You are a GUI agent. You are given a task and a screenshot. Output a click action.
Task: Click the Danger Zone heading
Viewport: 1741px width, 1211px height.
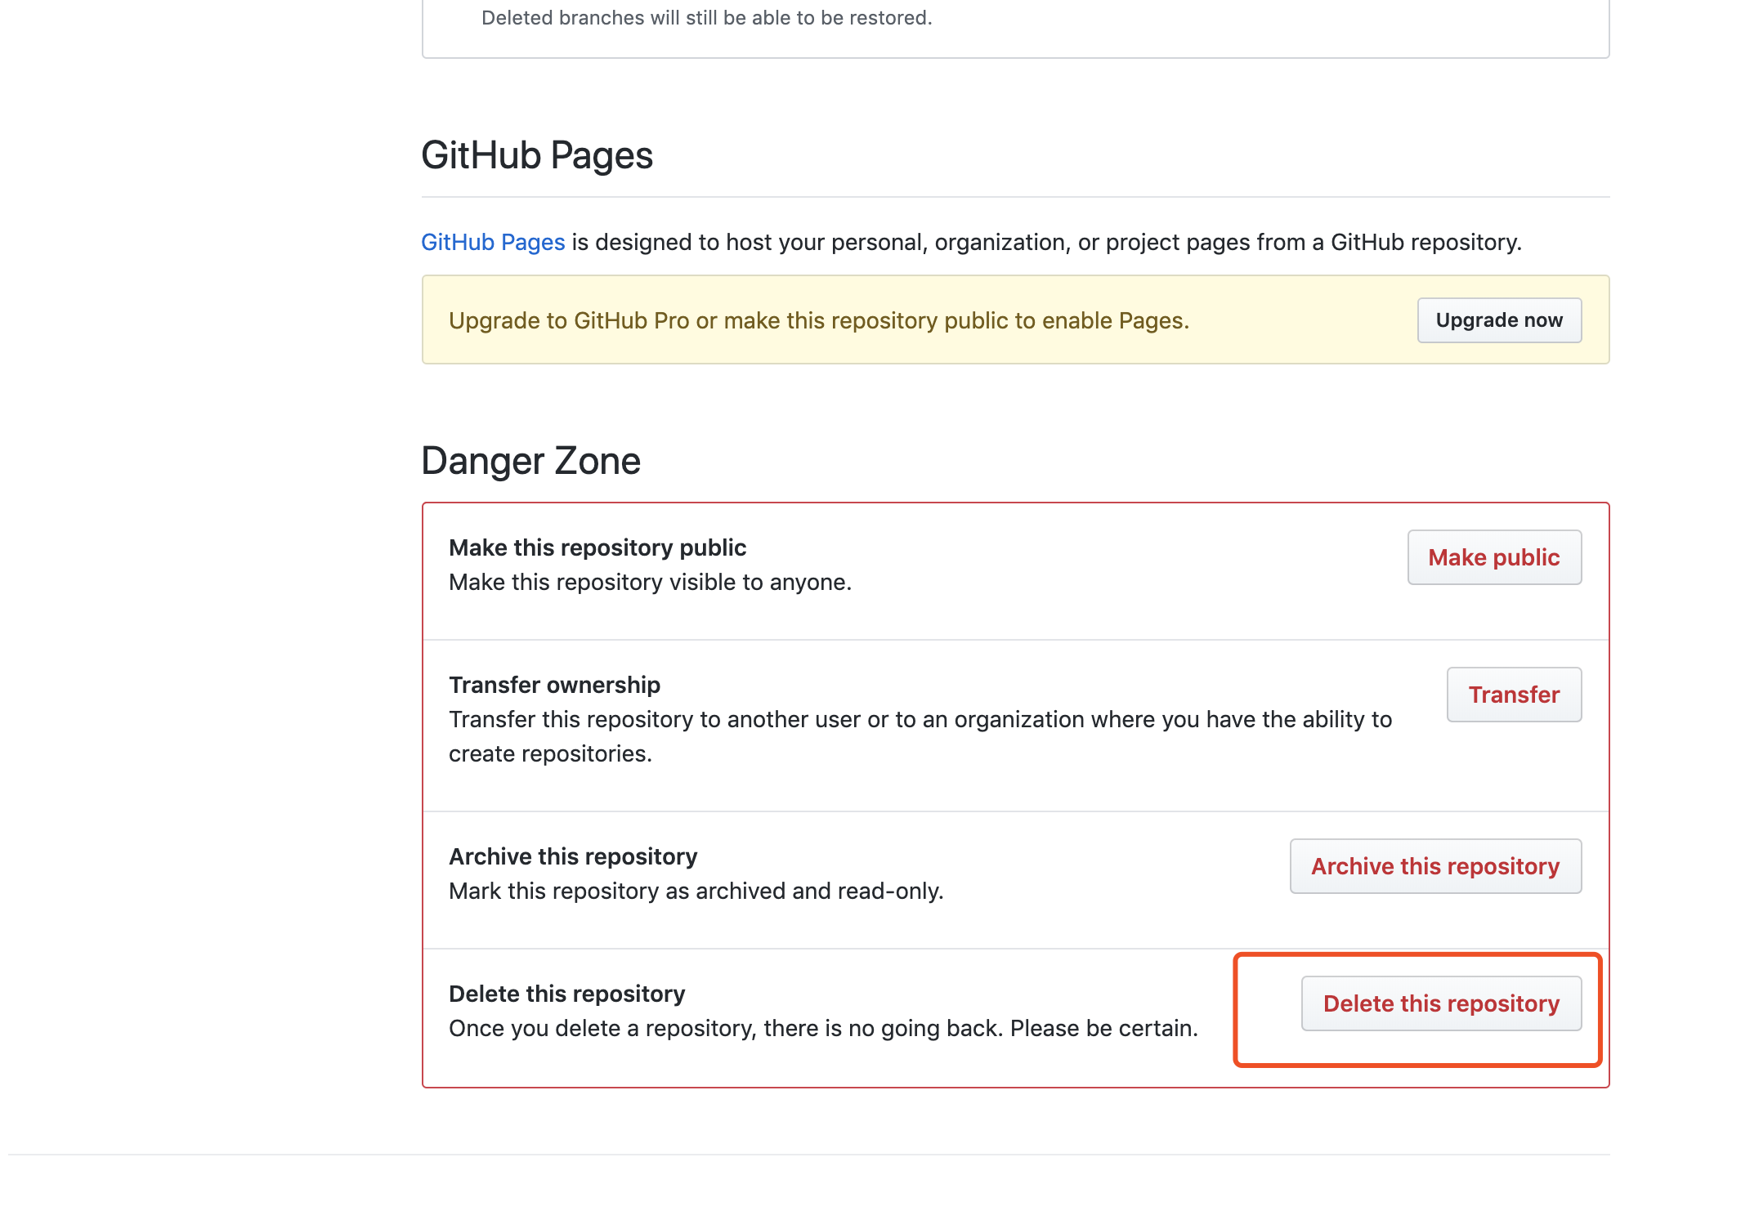[x=530, y=461]
